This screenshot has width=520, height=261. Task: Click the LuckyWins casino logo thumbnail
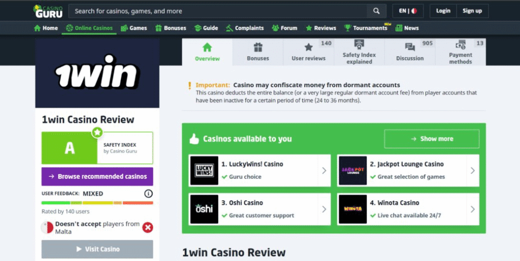point(204,170)
